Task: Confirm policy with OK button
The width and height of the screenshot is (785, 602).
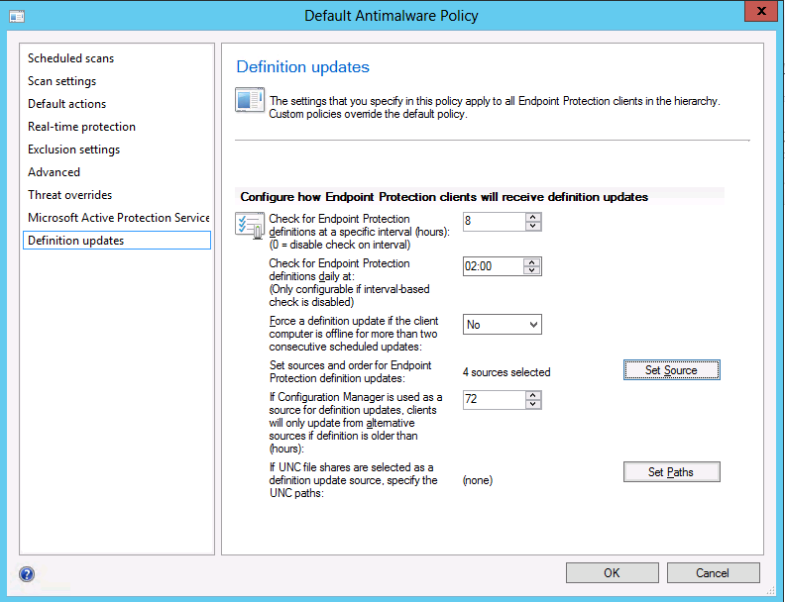Action: [612, 573]
